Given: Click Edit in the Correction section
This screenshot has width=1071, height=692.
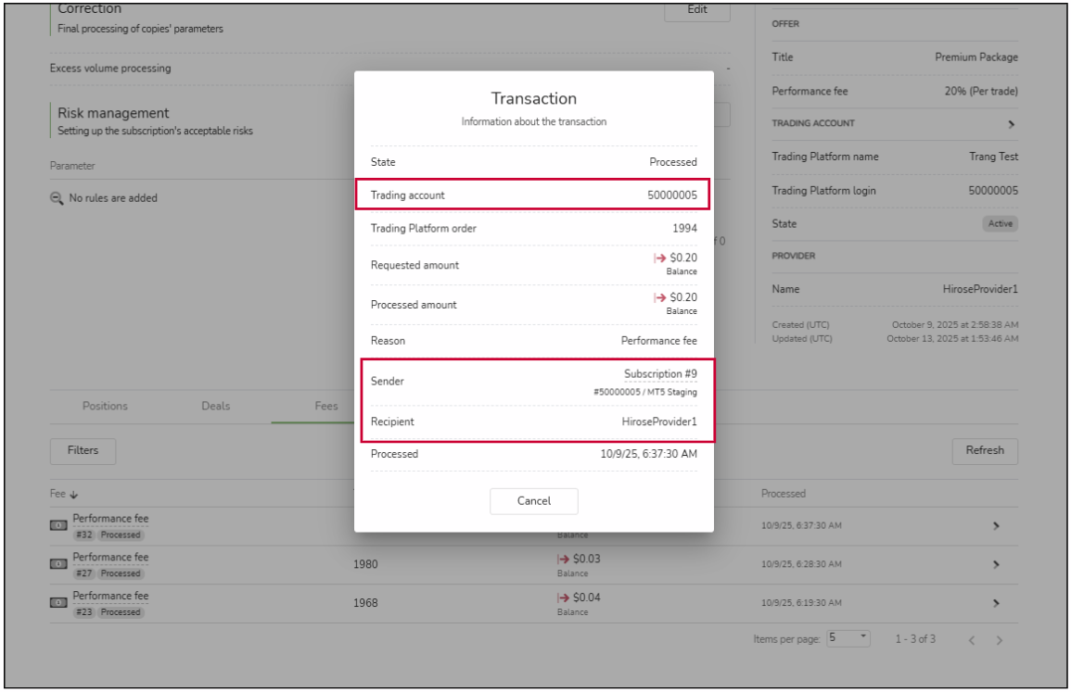Looking at the screenshot, I should [696, 10].
